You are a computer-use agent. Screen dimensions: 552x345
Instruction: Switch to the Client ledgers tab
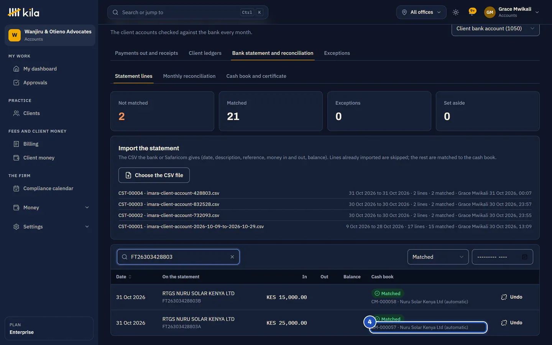[x=205, y=53]
